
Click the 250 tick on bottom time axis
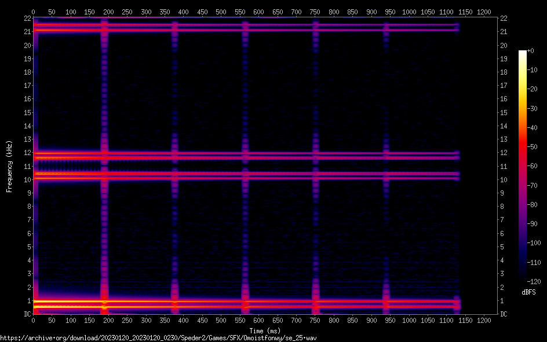click(x=127, y=321)
